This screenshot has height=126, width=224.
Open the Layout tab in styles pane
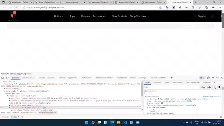coord(166,83)
